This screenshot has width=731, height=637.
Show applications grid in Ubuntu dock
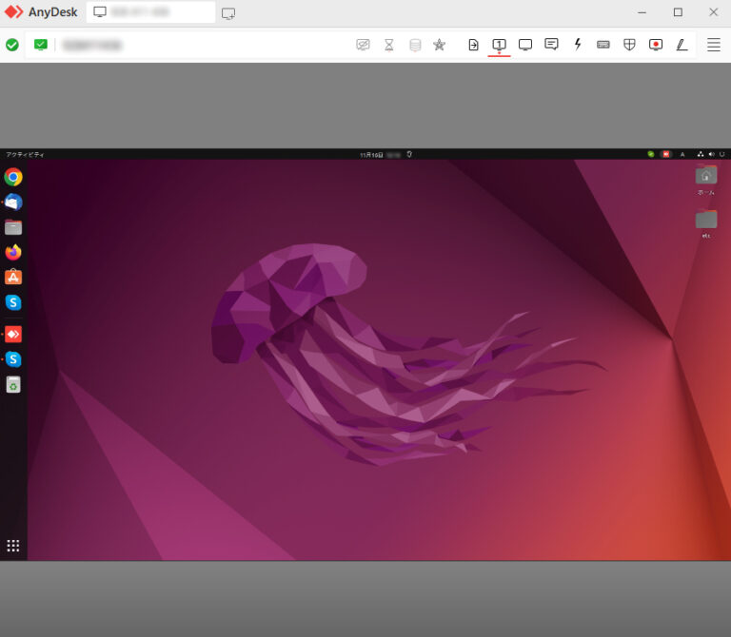(13, 546)
